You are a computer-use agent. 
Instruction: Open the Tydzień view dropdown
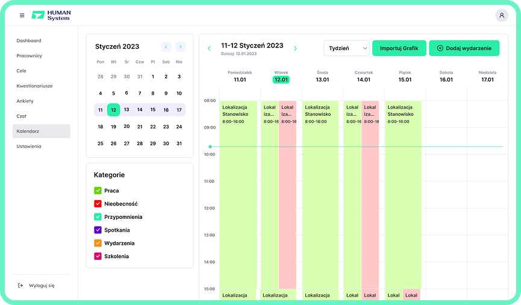pyautogui.click(x=346, y=48)
